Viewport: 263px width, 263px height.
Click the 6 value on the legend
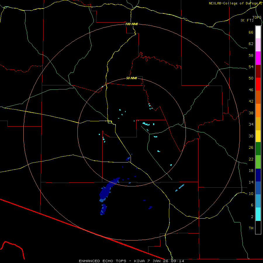click(x=252, y=205)
